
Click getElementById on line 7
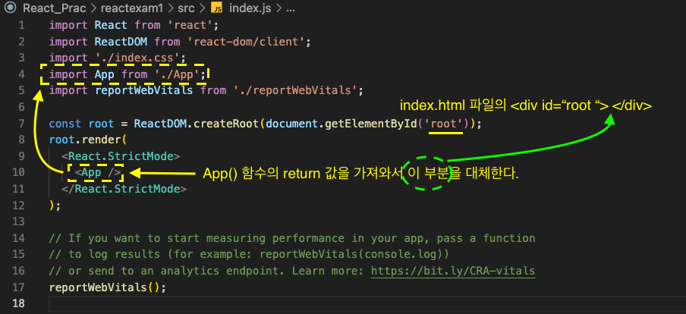pyautogui.click(x=371, y=124)
